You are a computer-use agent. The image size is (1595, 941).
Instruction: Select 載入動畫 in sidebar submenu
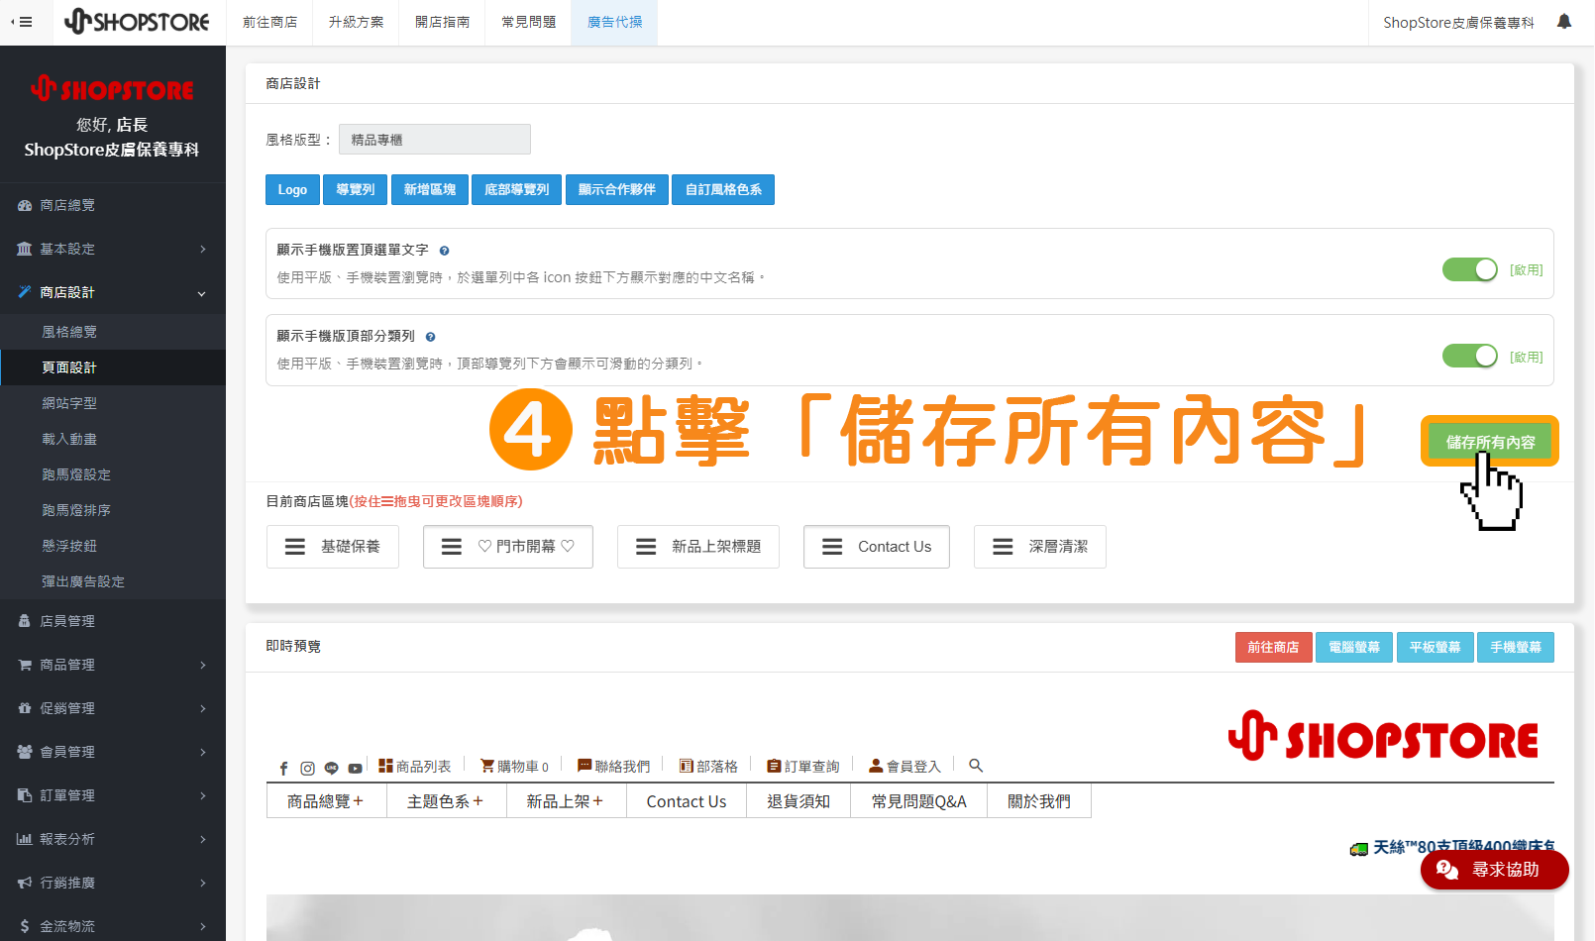point(113,439)
